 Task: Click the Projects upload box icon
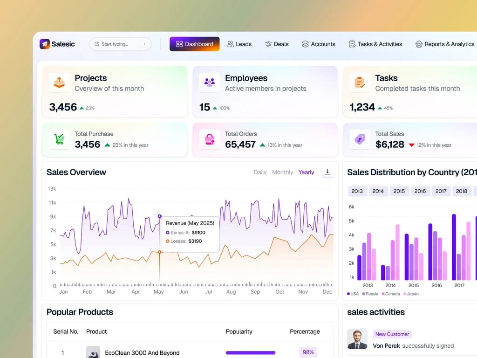(59, 83)
